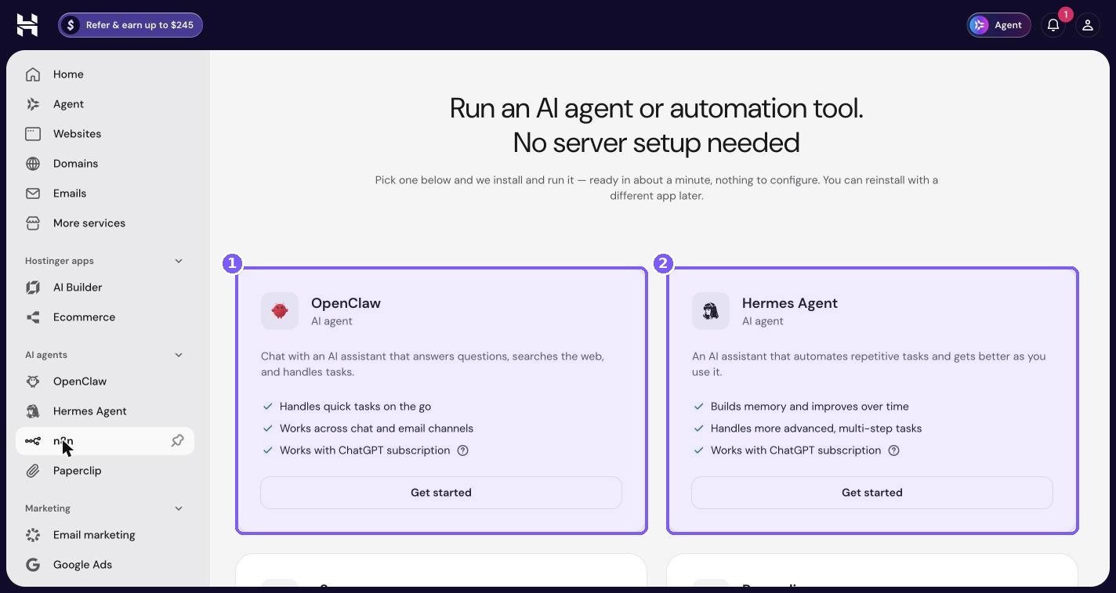Open Hermes Agent in the sidebar
This screenshot has width=1116, height=593.
point(105,411)
